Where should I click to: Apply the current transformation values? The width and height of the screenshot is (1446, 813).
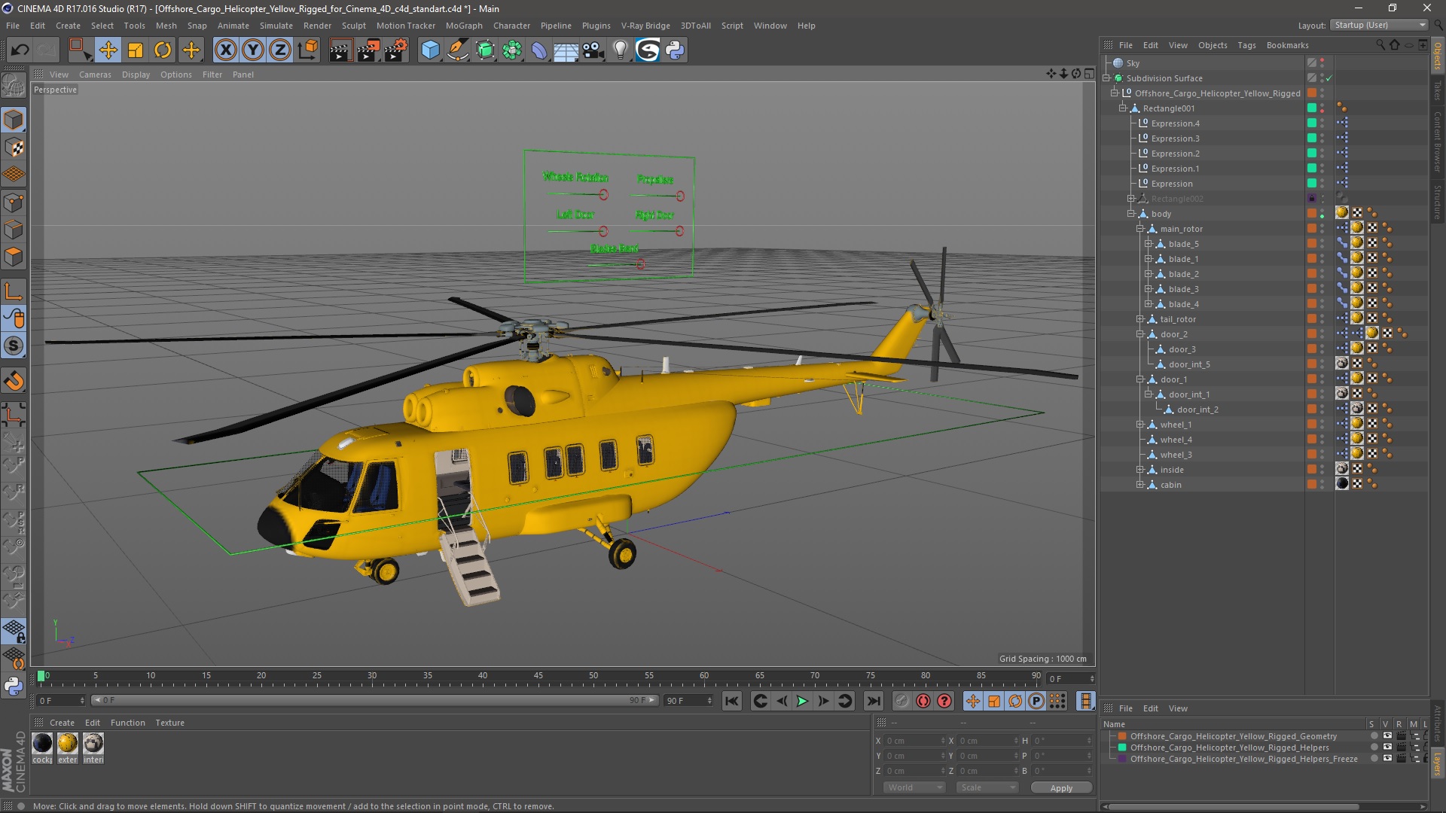[x=1060, y=787]
